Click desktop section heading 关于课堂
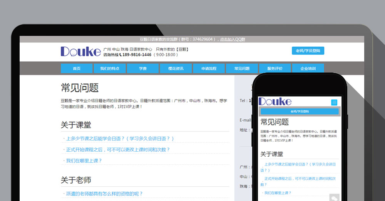The width and height of the screenshot is (385, 201). tap(76, 125)
